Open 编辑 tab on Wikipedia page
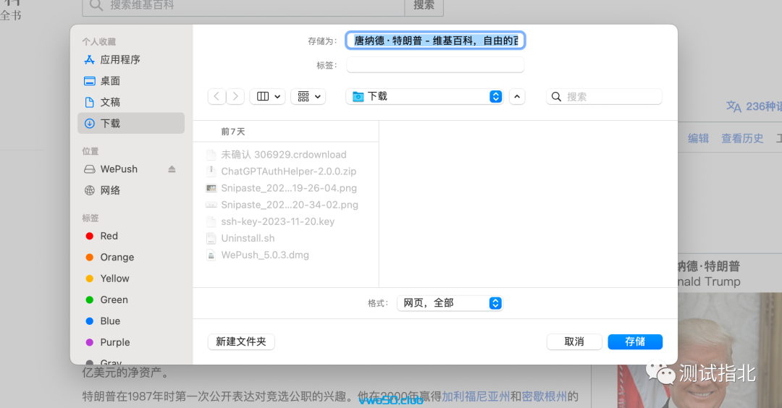Screen dimensions: 782x408 [698, 138]
